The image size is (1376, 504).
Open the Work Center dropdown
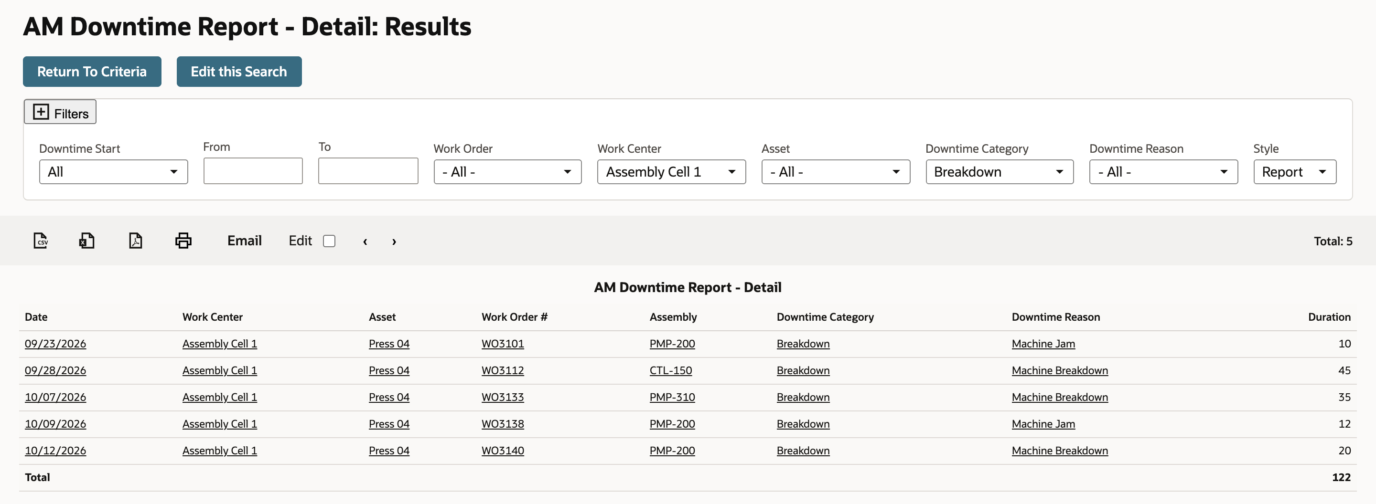point(671,172)
